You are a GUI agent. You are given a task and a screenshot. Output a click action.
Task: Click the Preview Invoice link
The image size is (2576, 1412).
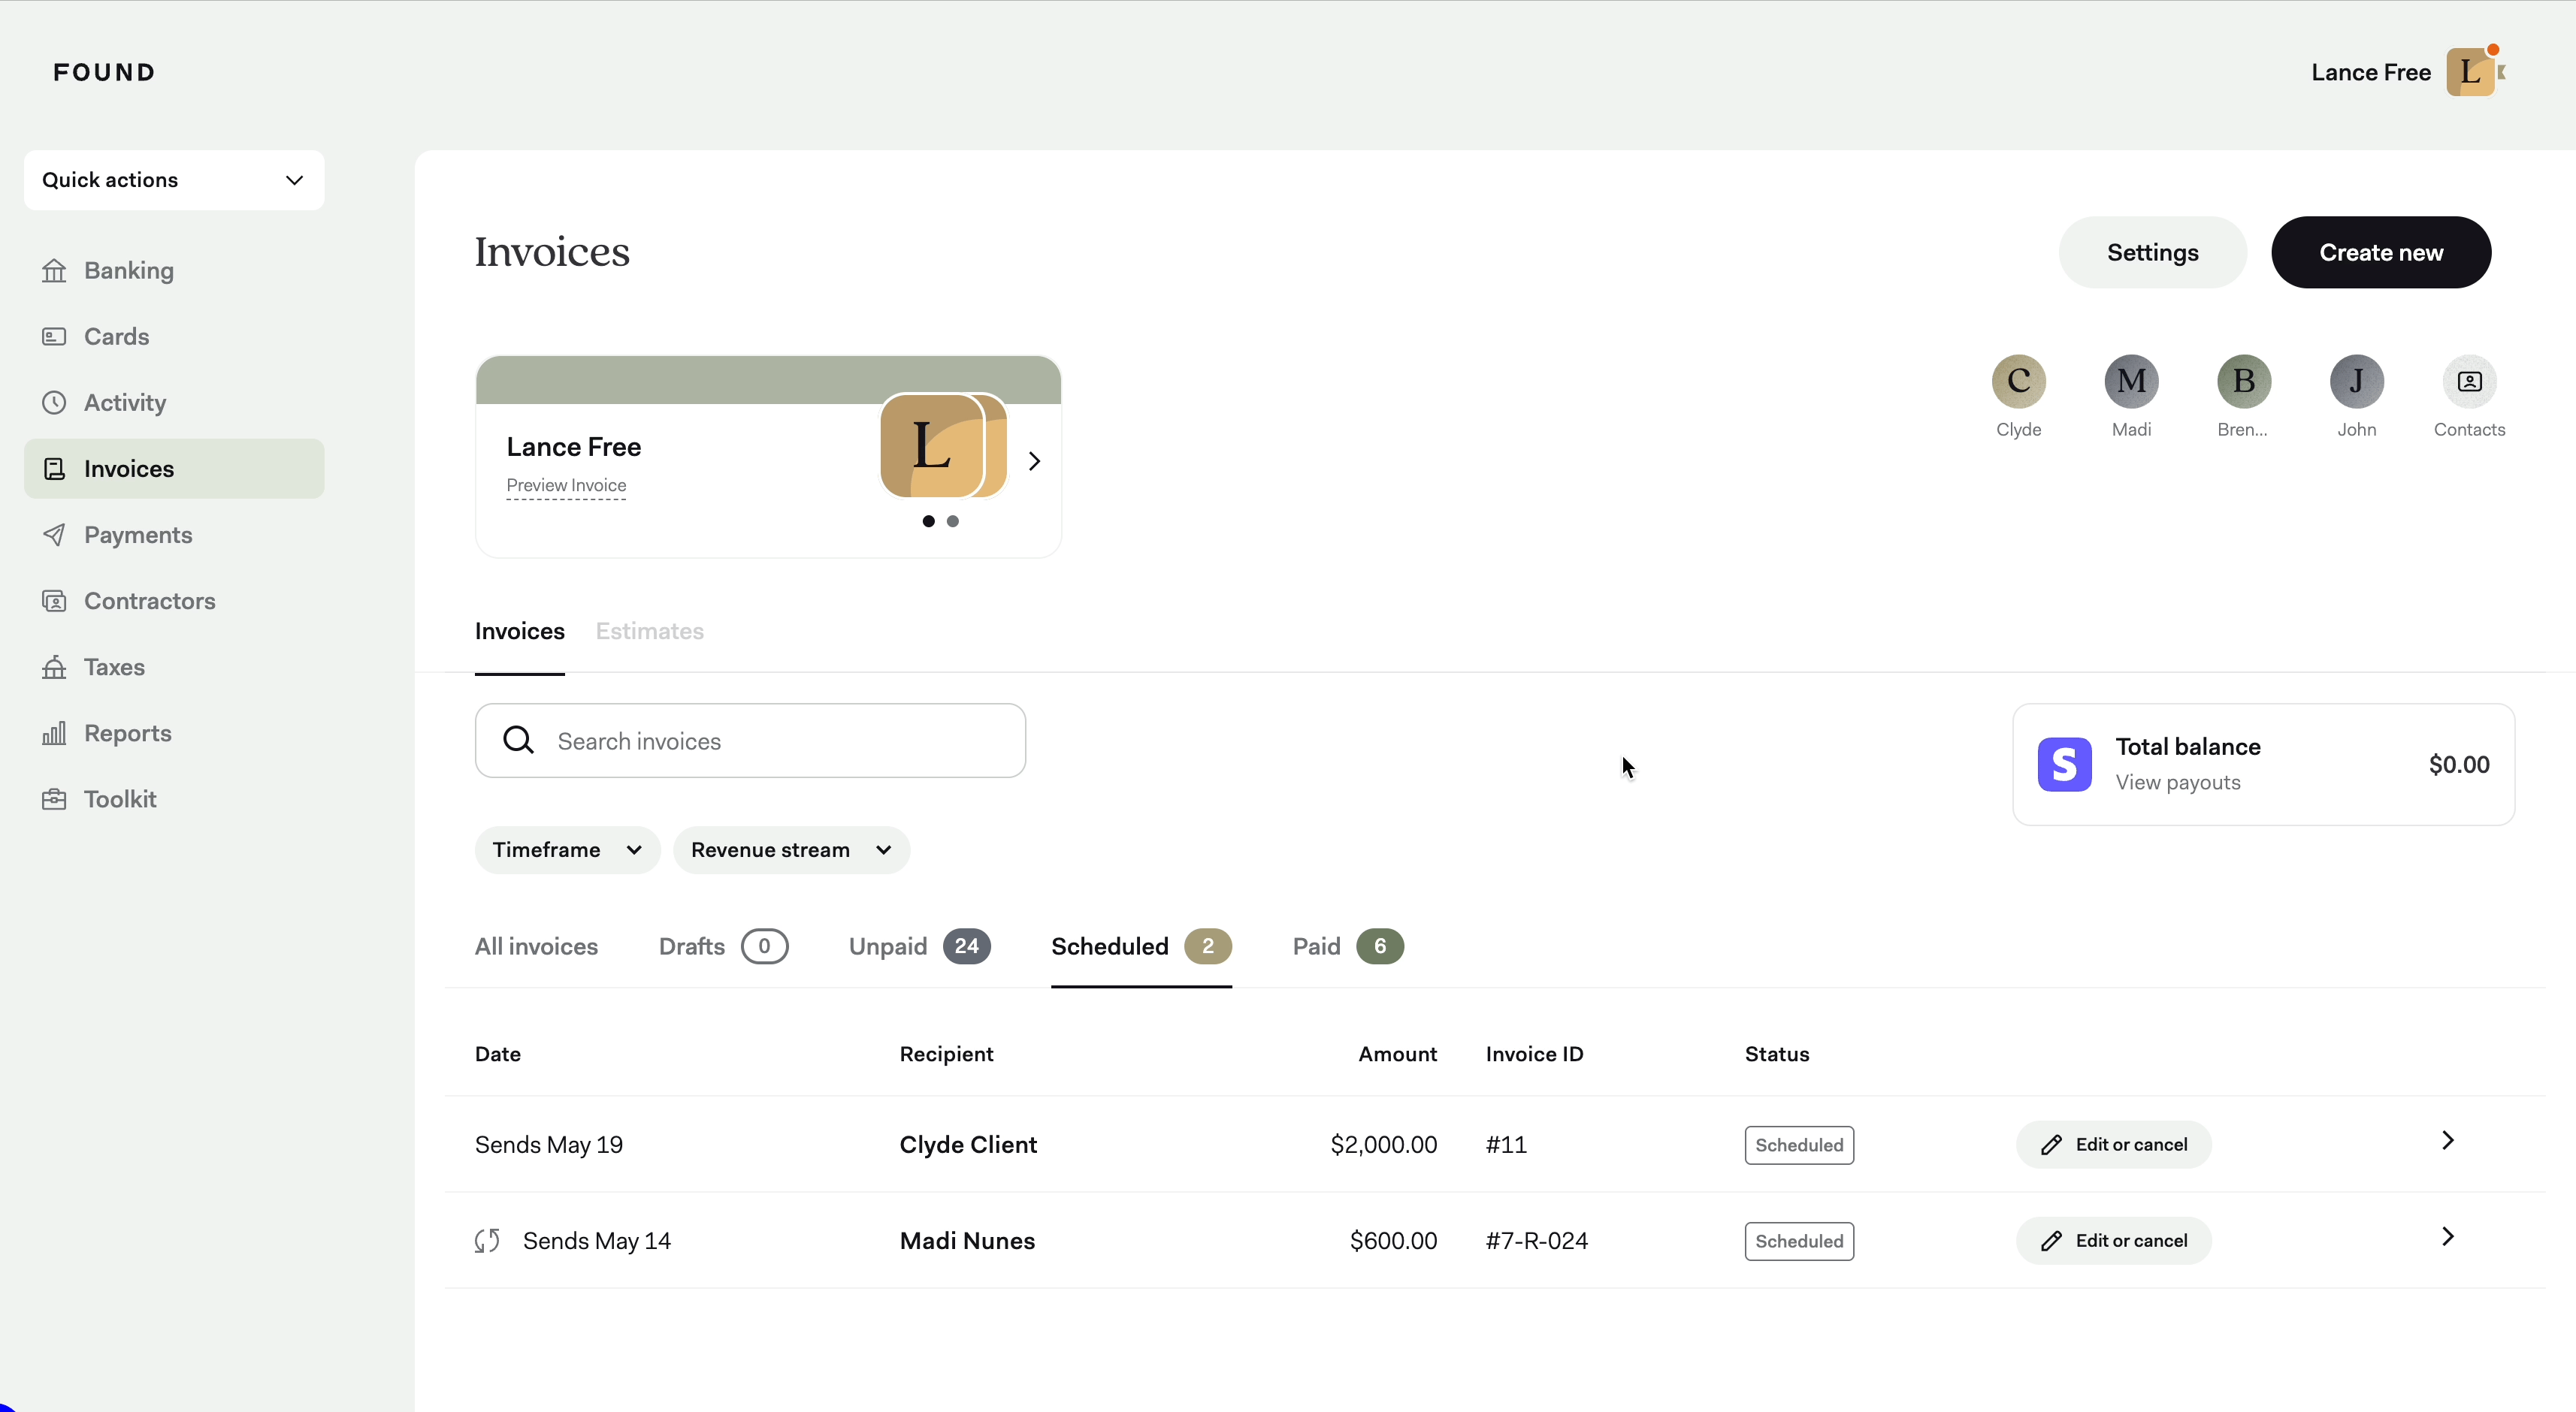[566, 486]
